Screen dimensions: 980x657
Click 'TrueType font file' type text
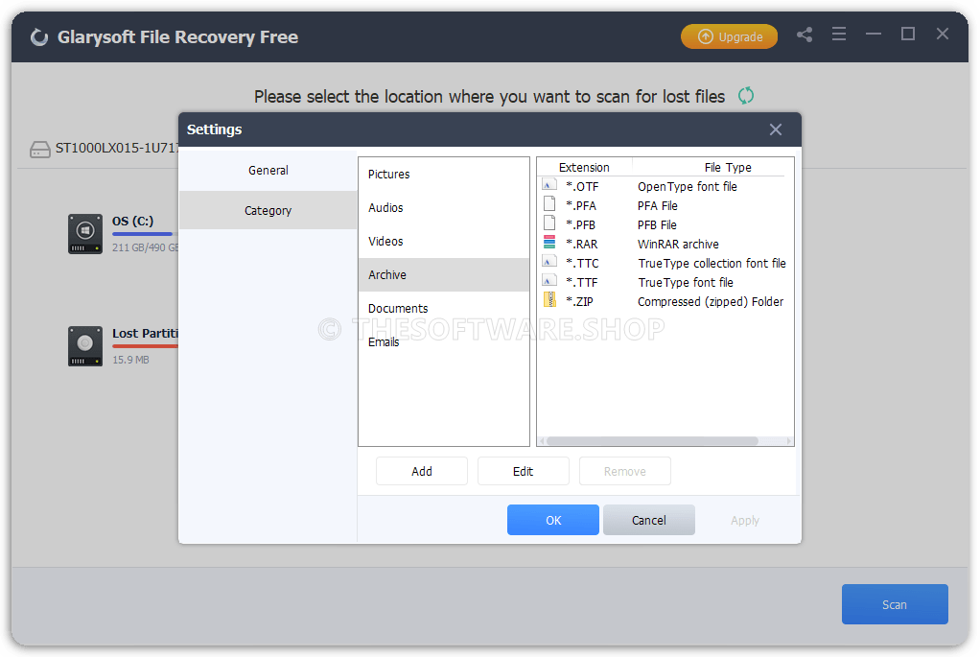coord(685,283)
